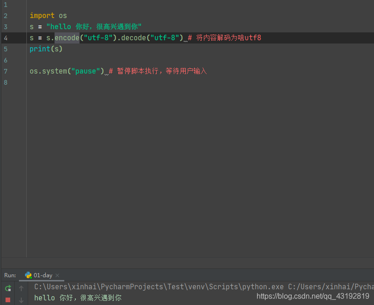Screen dimensions: 374x305
Task: Click gutter line number 2
Action: pos(6,16)
